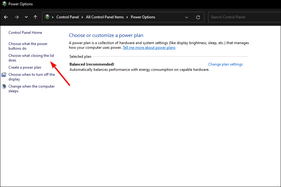Expand chevron after All Control Panel Items

point(127,17)
